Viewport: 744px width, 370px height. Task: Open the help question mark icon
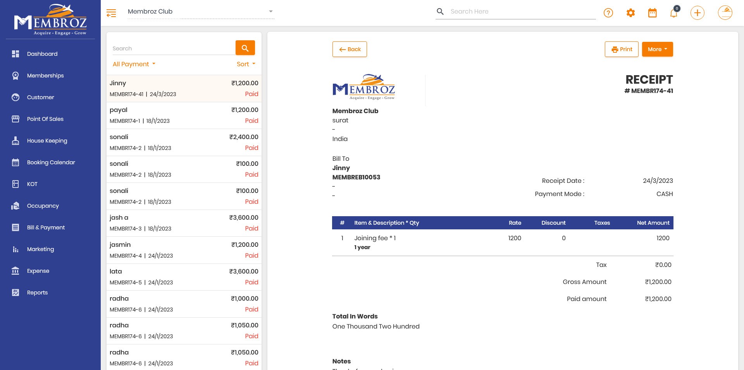[608, 13]
